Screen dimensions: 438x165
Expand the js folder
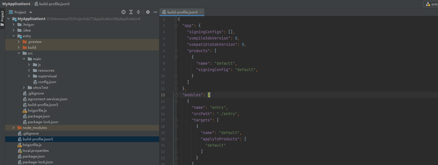[x=29, y=65]
